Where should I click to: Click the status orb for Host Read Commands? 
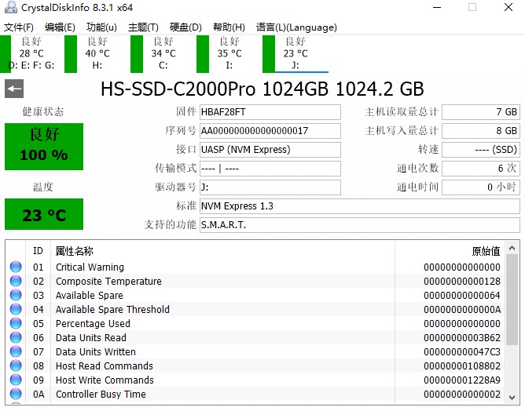(16, 366)
